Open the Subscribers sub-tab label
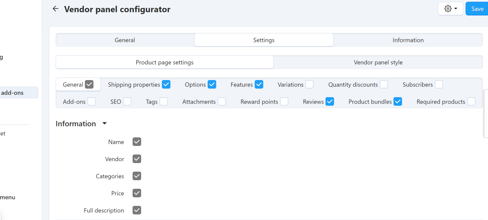 tap(418, 84)
